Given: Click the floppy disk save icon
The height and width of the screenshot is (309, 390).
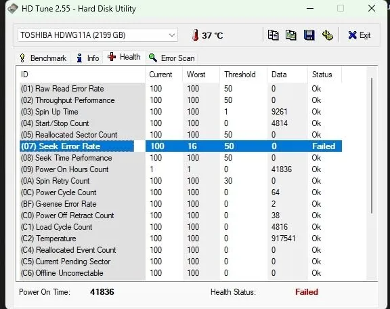Looking at the screenshot, I should pyautogui.click(x=309, y=35).
